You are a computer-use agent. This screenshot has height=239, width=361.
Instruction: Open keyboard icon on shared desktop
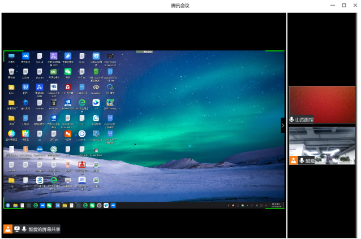pyautogui.click(x=68, y=180)
